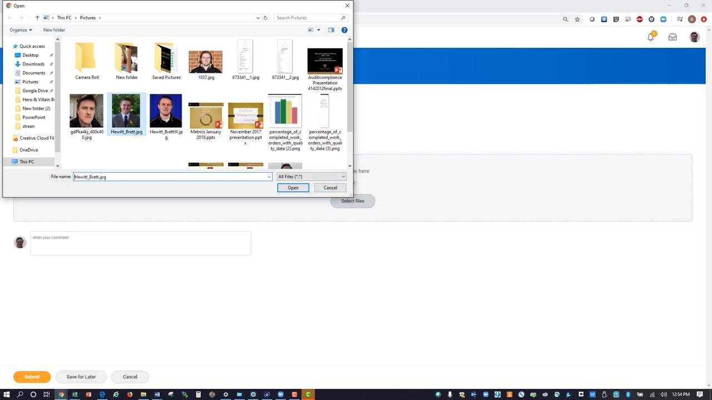The width and height of the screenshot is (712, 400).
Task: Select Metrics January 2018.pptx file
Action: 206,121
